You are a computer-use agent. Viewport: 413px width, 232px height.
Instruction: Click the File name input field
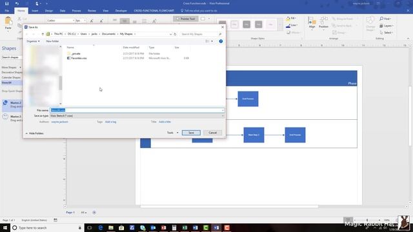137,110
